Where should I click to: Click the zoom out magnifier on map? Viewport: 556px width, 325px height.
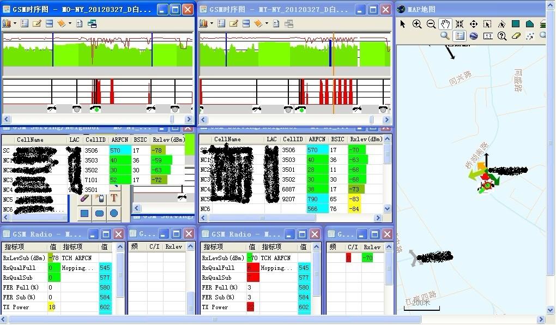pyautogui.click(x=431, y=24)
